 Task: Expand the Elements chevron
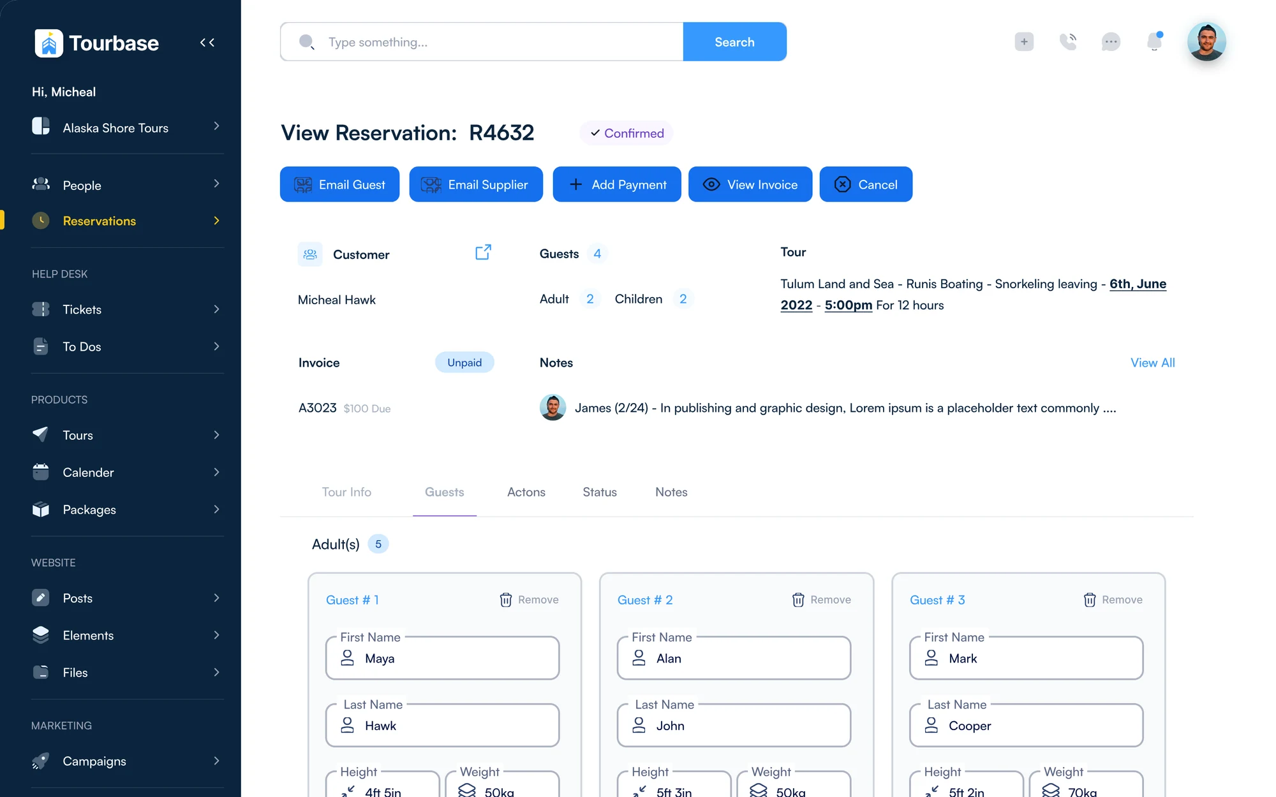coord(216,635)
